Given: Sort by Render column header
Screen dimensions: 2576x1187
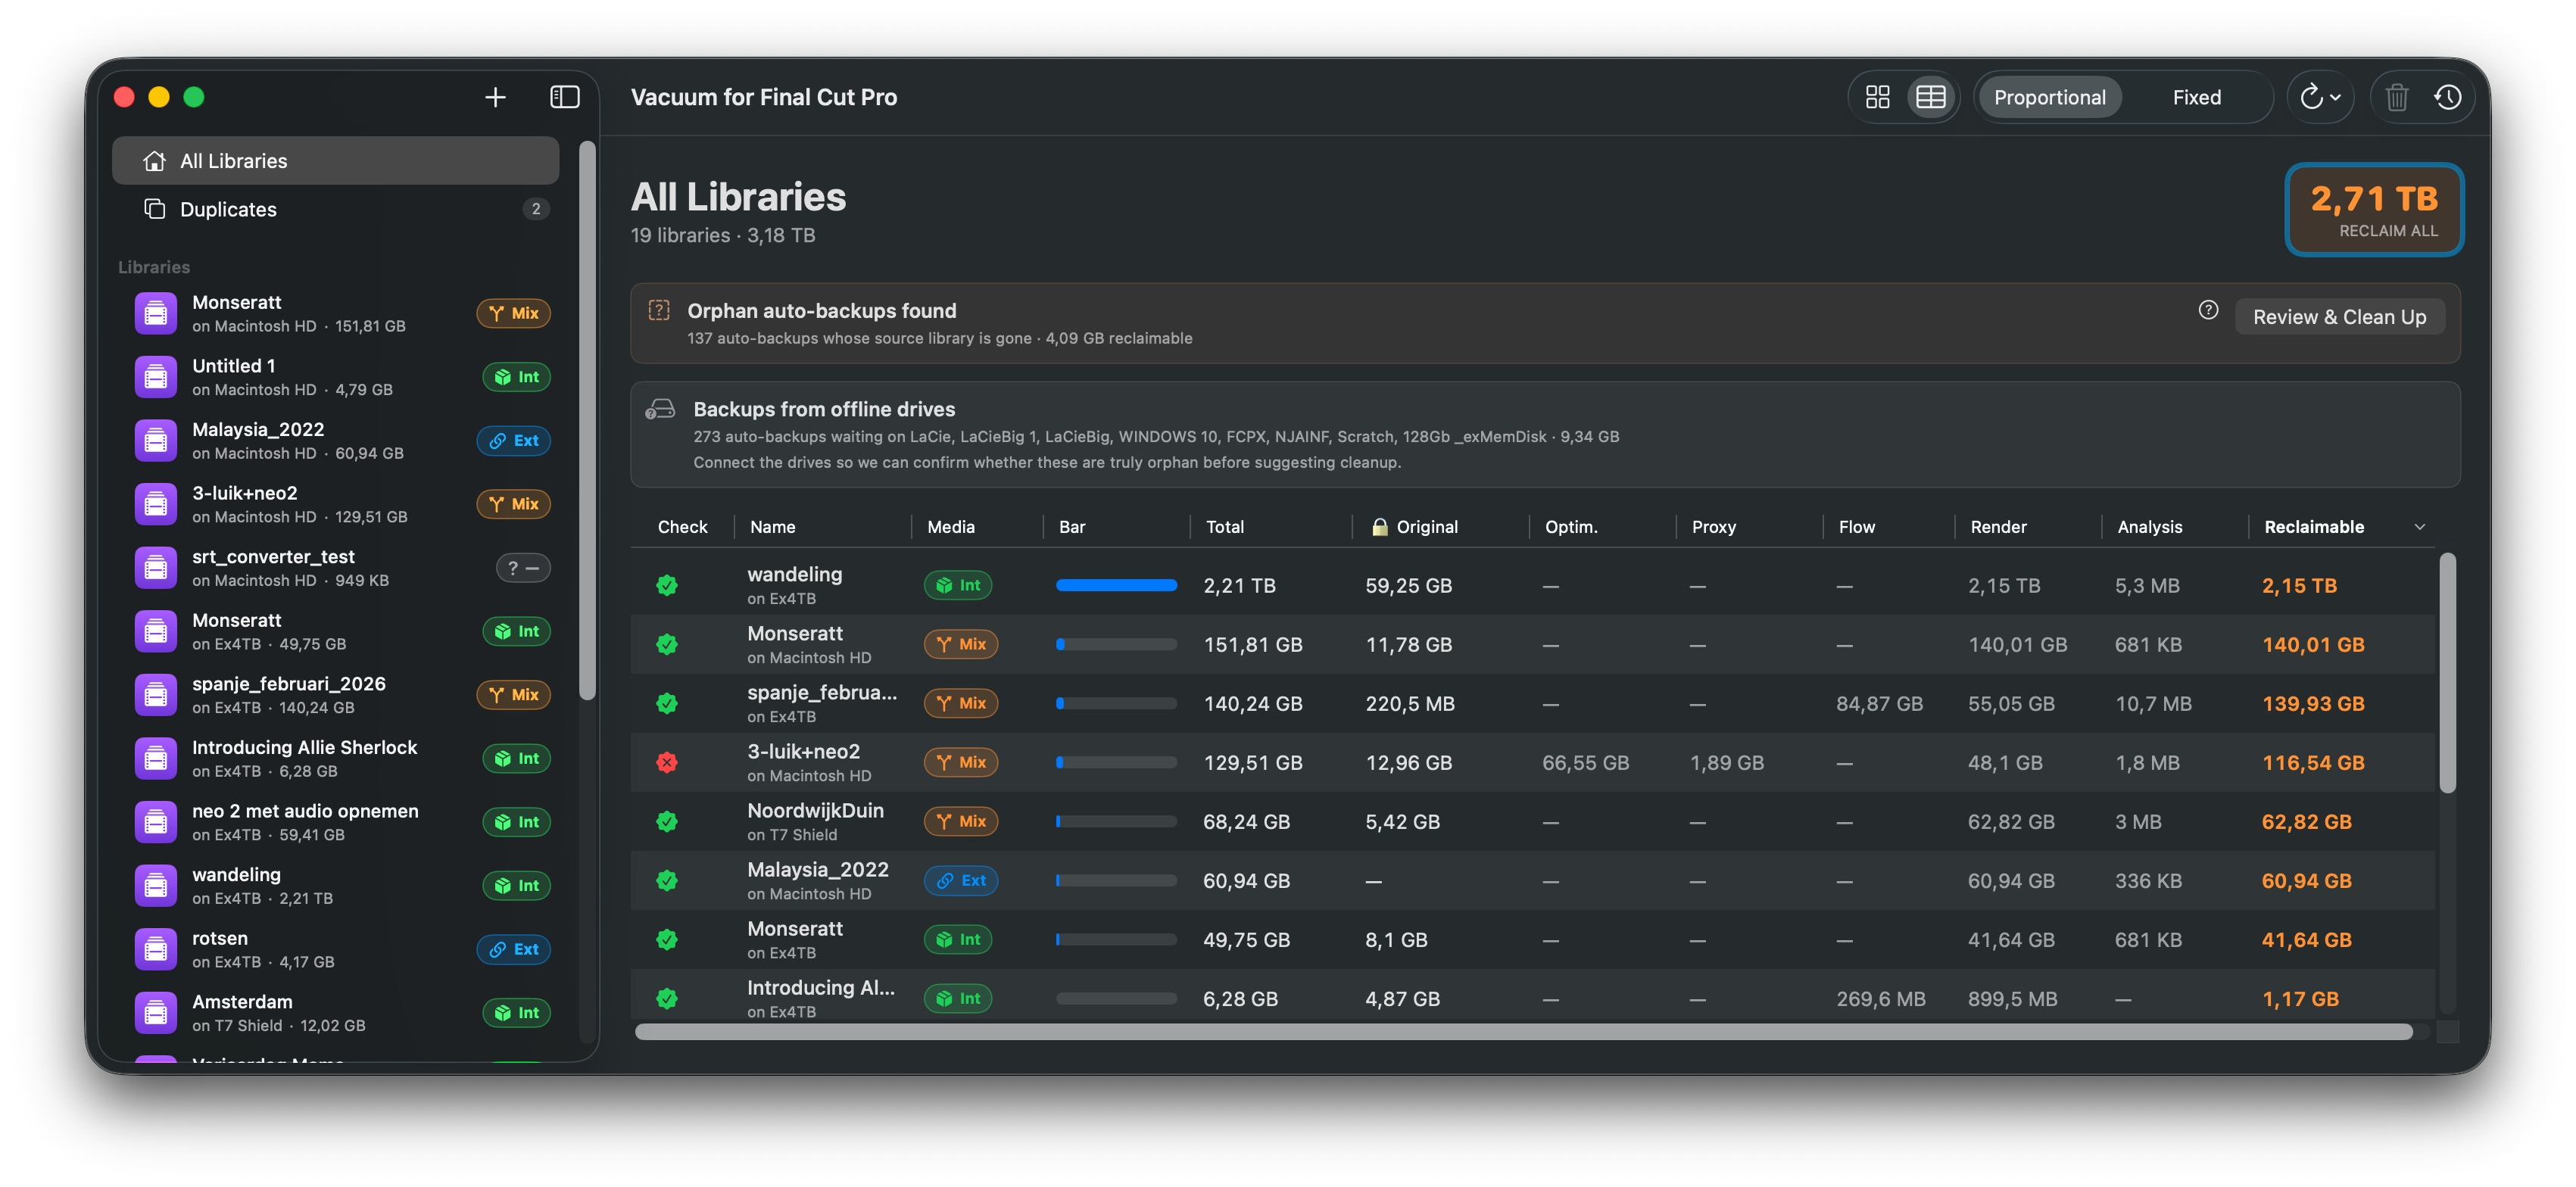Looking at the screenshot, I should point(1998,527).
